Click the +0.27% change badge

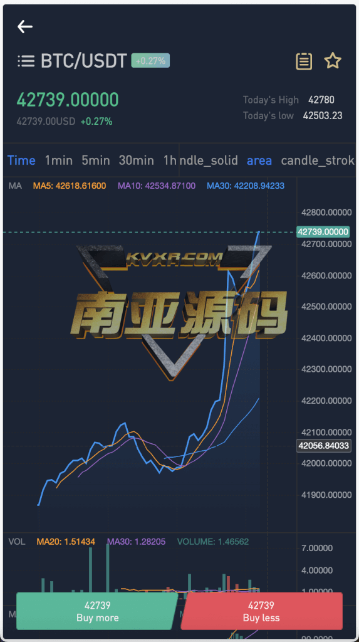(x=150, y=61)
